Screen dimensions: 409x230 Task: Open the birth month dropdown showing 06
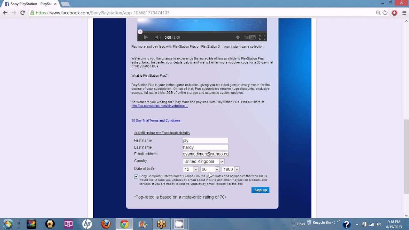tap(210, 169)
